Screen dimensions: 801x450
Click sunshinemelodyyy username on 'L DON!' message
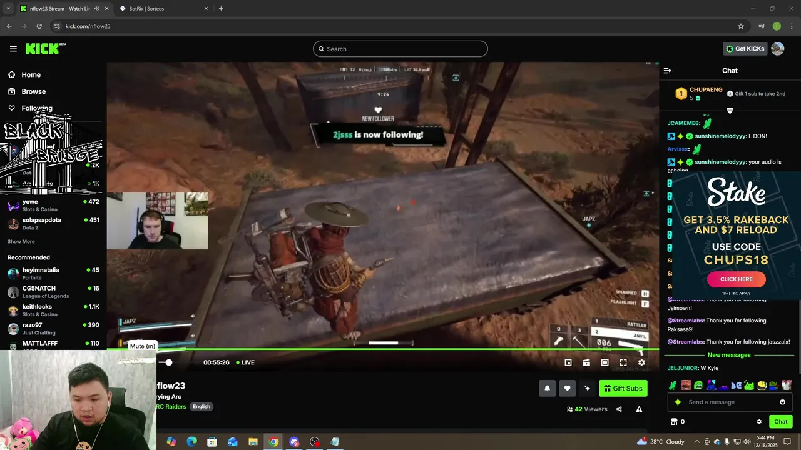pyautogui.click(x=720, y=136)
